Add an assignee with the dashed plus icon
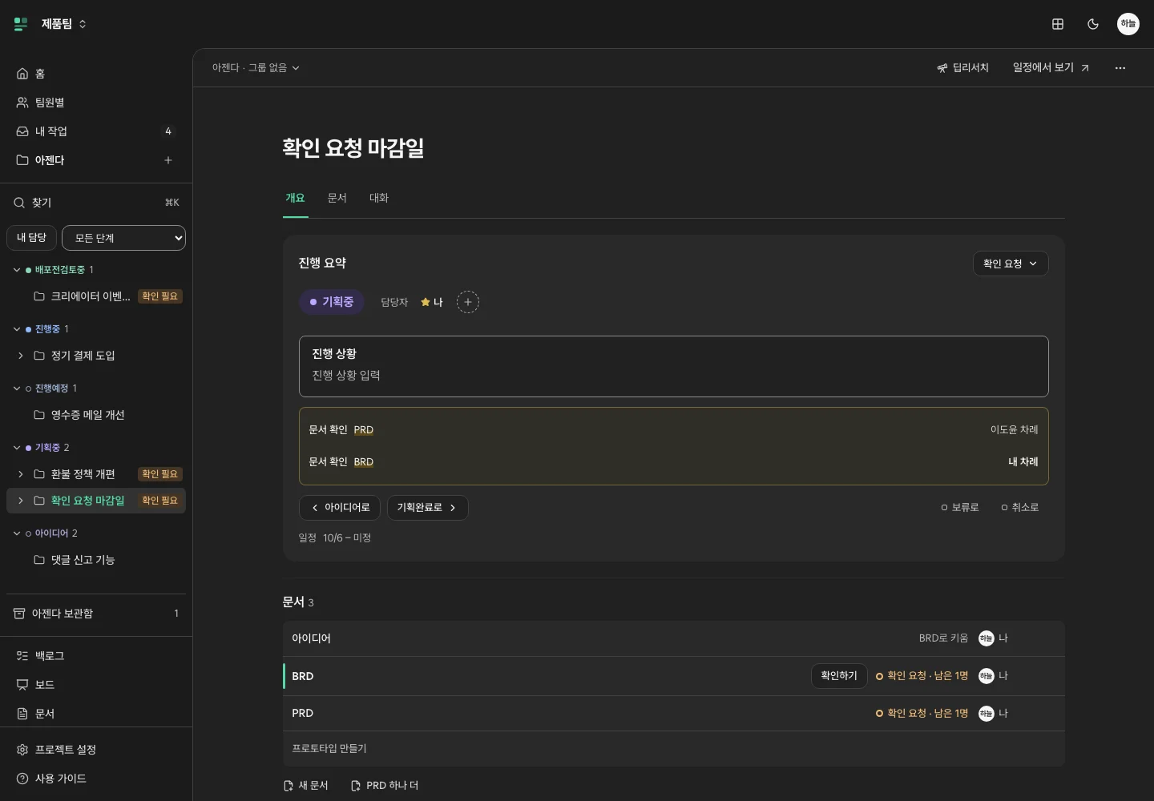This screenshot has width=1154, height=801. 468,302
